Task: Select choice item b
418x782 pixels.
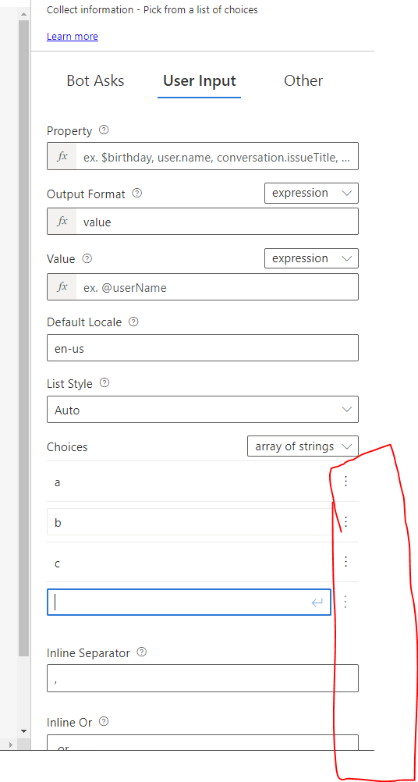Action: pos(190,523)
